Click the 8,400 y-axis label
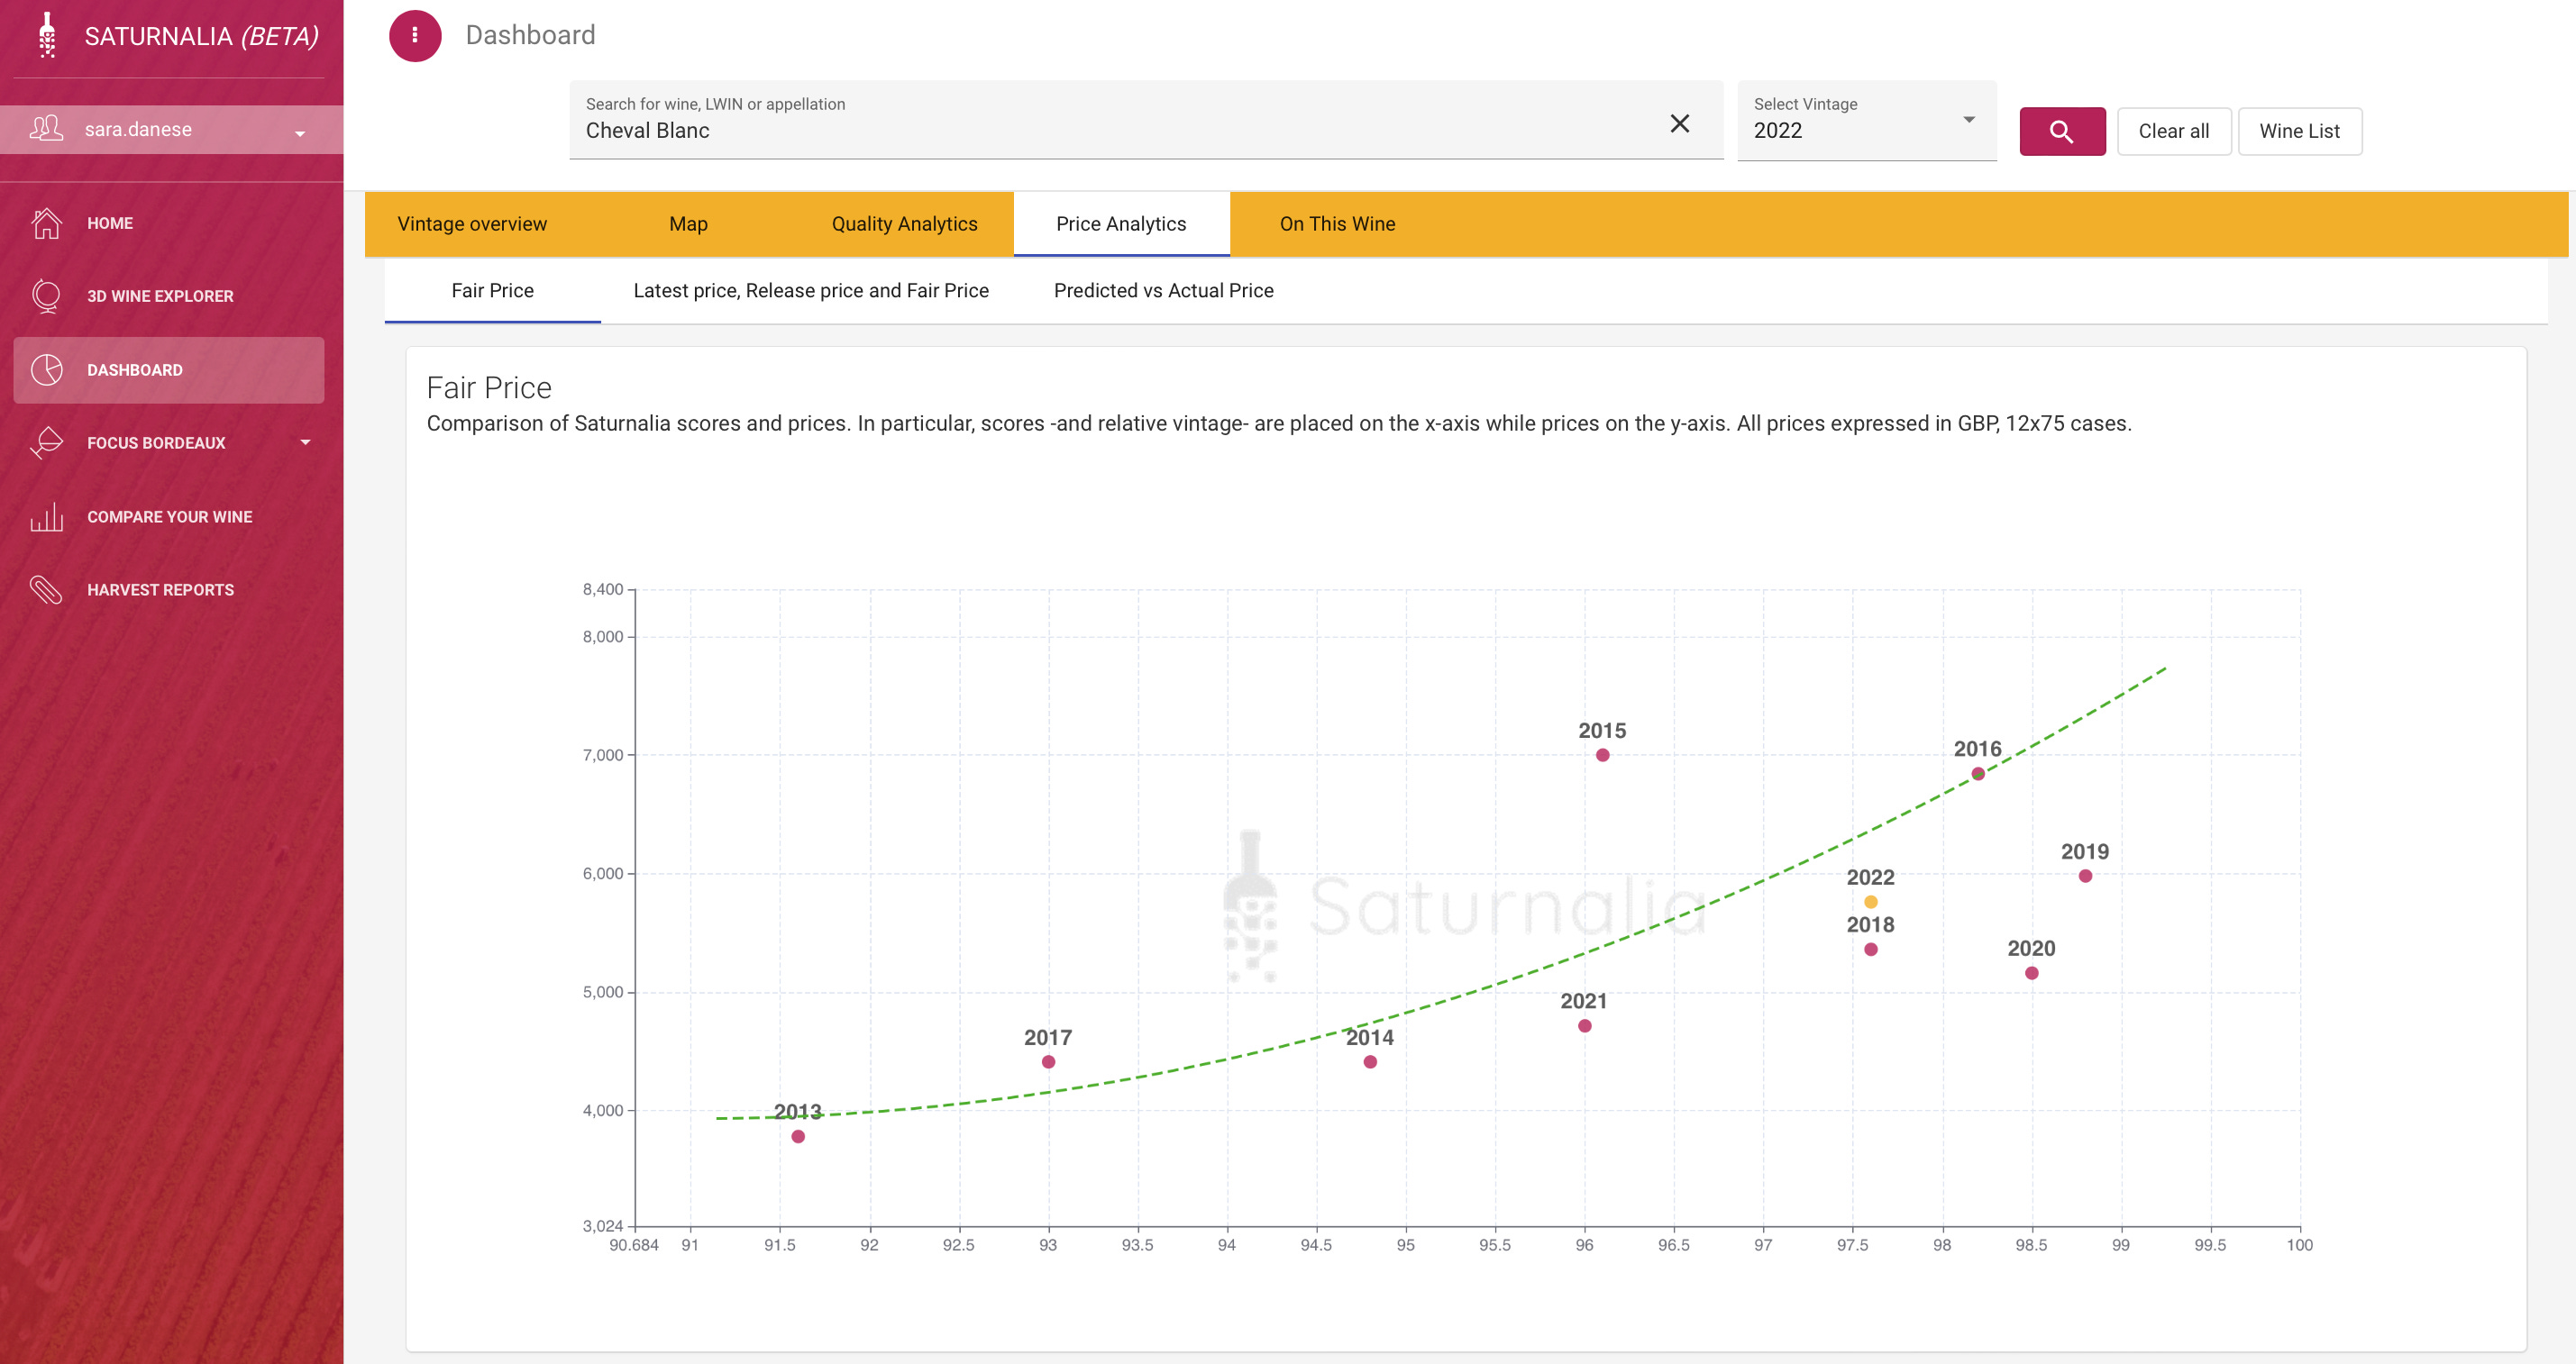This screenshot has height=1364, width=2576. (x=603, y=589)
